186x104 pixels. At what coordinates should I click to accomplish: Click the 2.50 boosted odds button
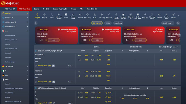coord(141,40)
